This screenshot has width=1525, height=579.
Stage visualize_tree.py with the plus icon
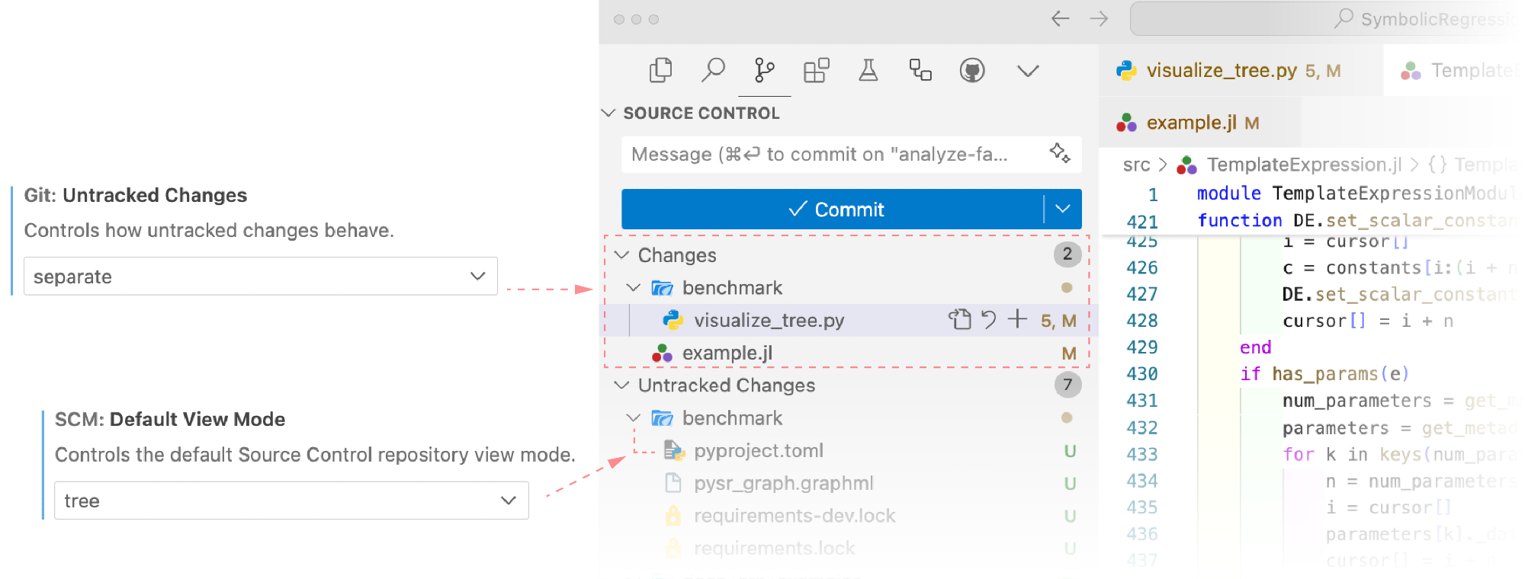(1017, 319)
